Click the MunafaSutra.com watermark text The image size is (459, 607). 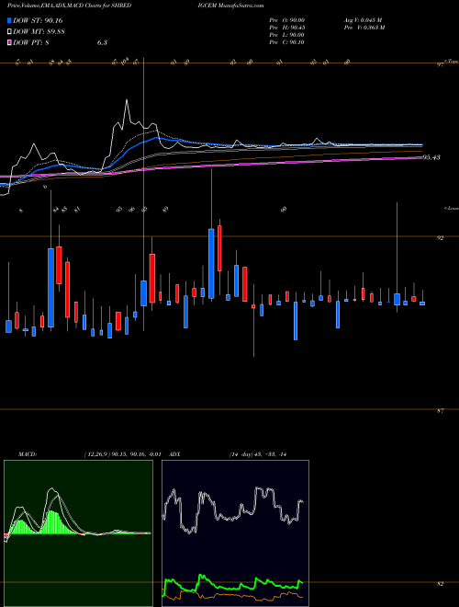tap(241, 6)
